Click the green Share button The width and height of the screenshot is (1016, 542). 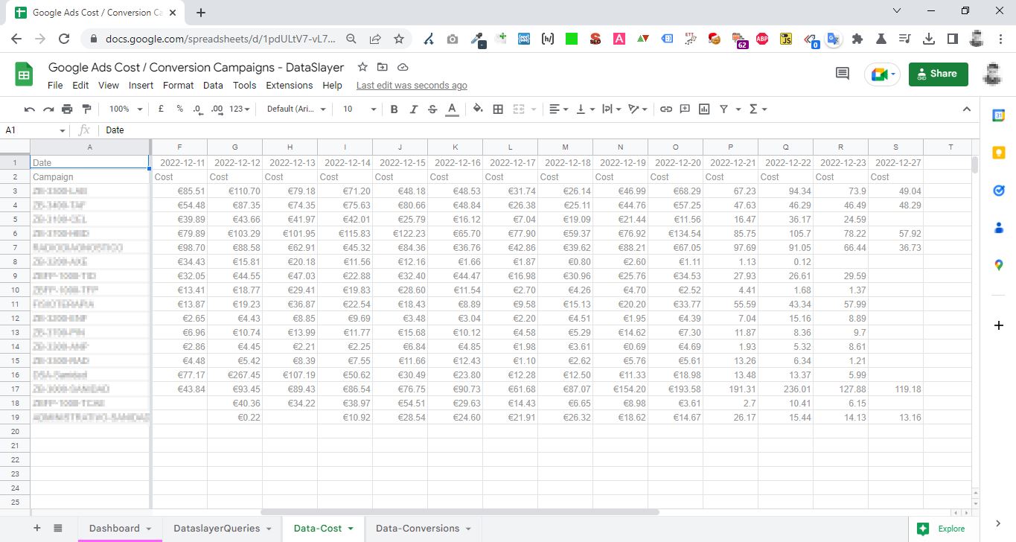tap(938, 74)
